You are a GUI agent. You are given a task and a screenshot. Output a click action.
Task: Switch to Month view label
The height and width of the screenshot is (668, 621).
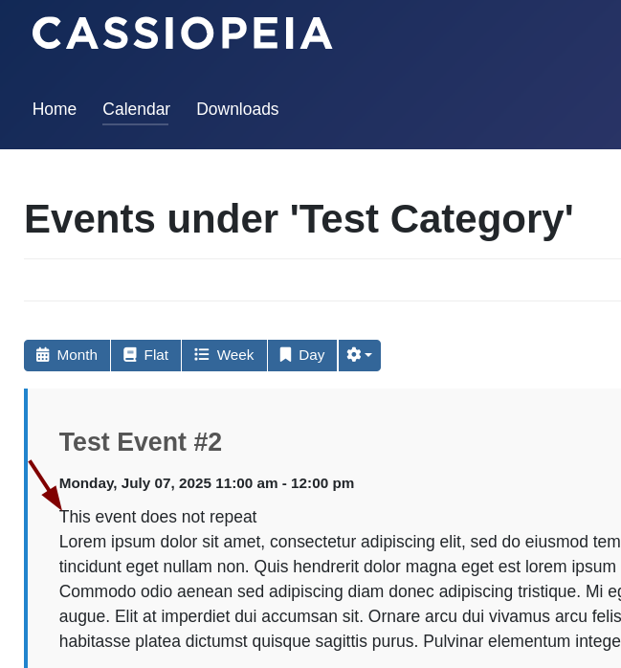coord(77,355)
